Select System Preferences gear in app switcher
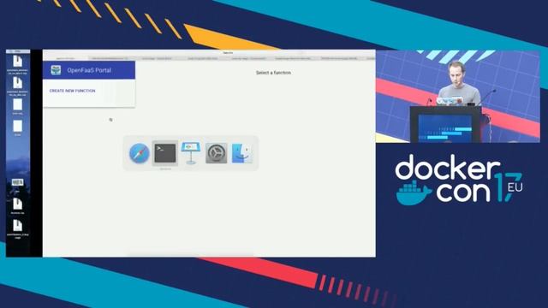Viewport: 548px width, 308px height. tap(217, 153)
